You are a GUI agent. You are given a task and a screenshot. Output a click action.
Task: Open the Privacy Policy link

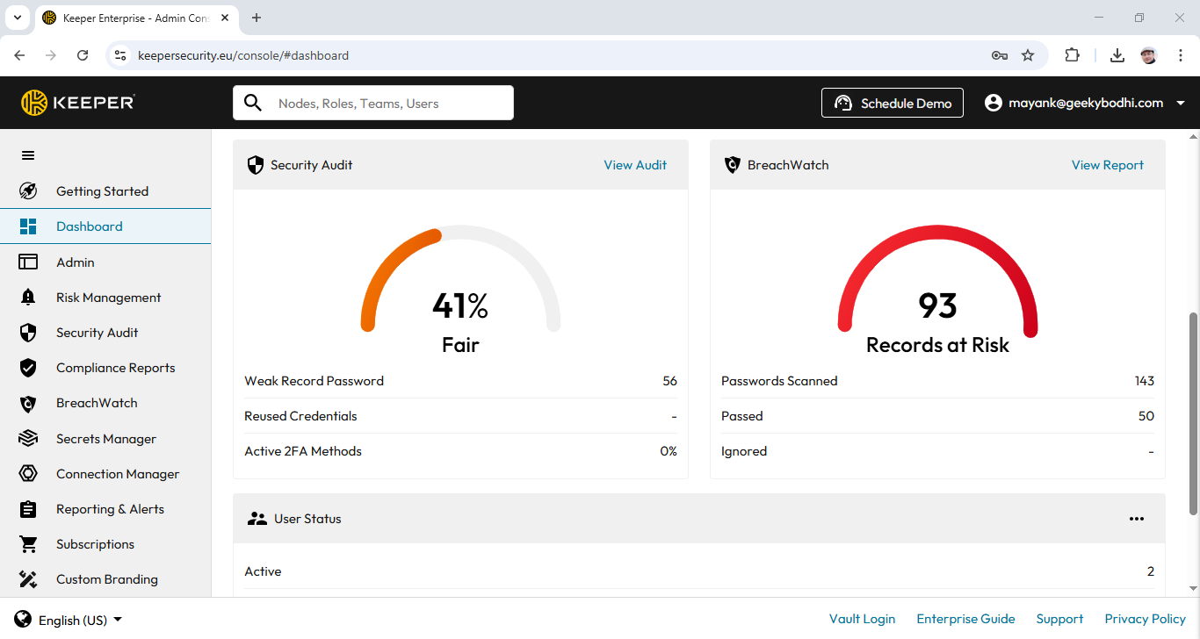[1145, 619]
